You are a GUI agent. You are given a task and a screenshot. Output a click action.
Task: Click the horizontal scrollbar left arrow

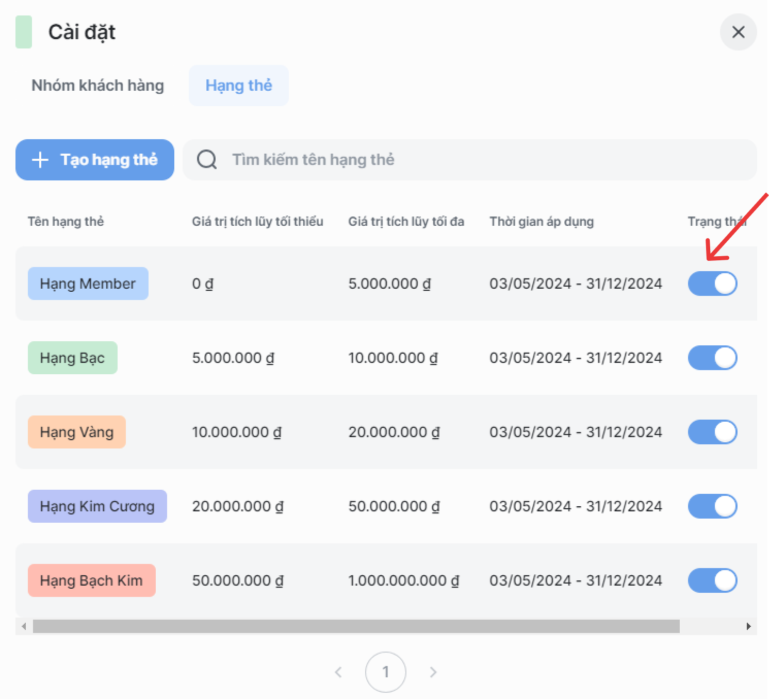24,626
